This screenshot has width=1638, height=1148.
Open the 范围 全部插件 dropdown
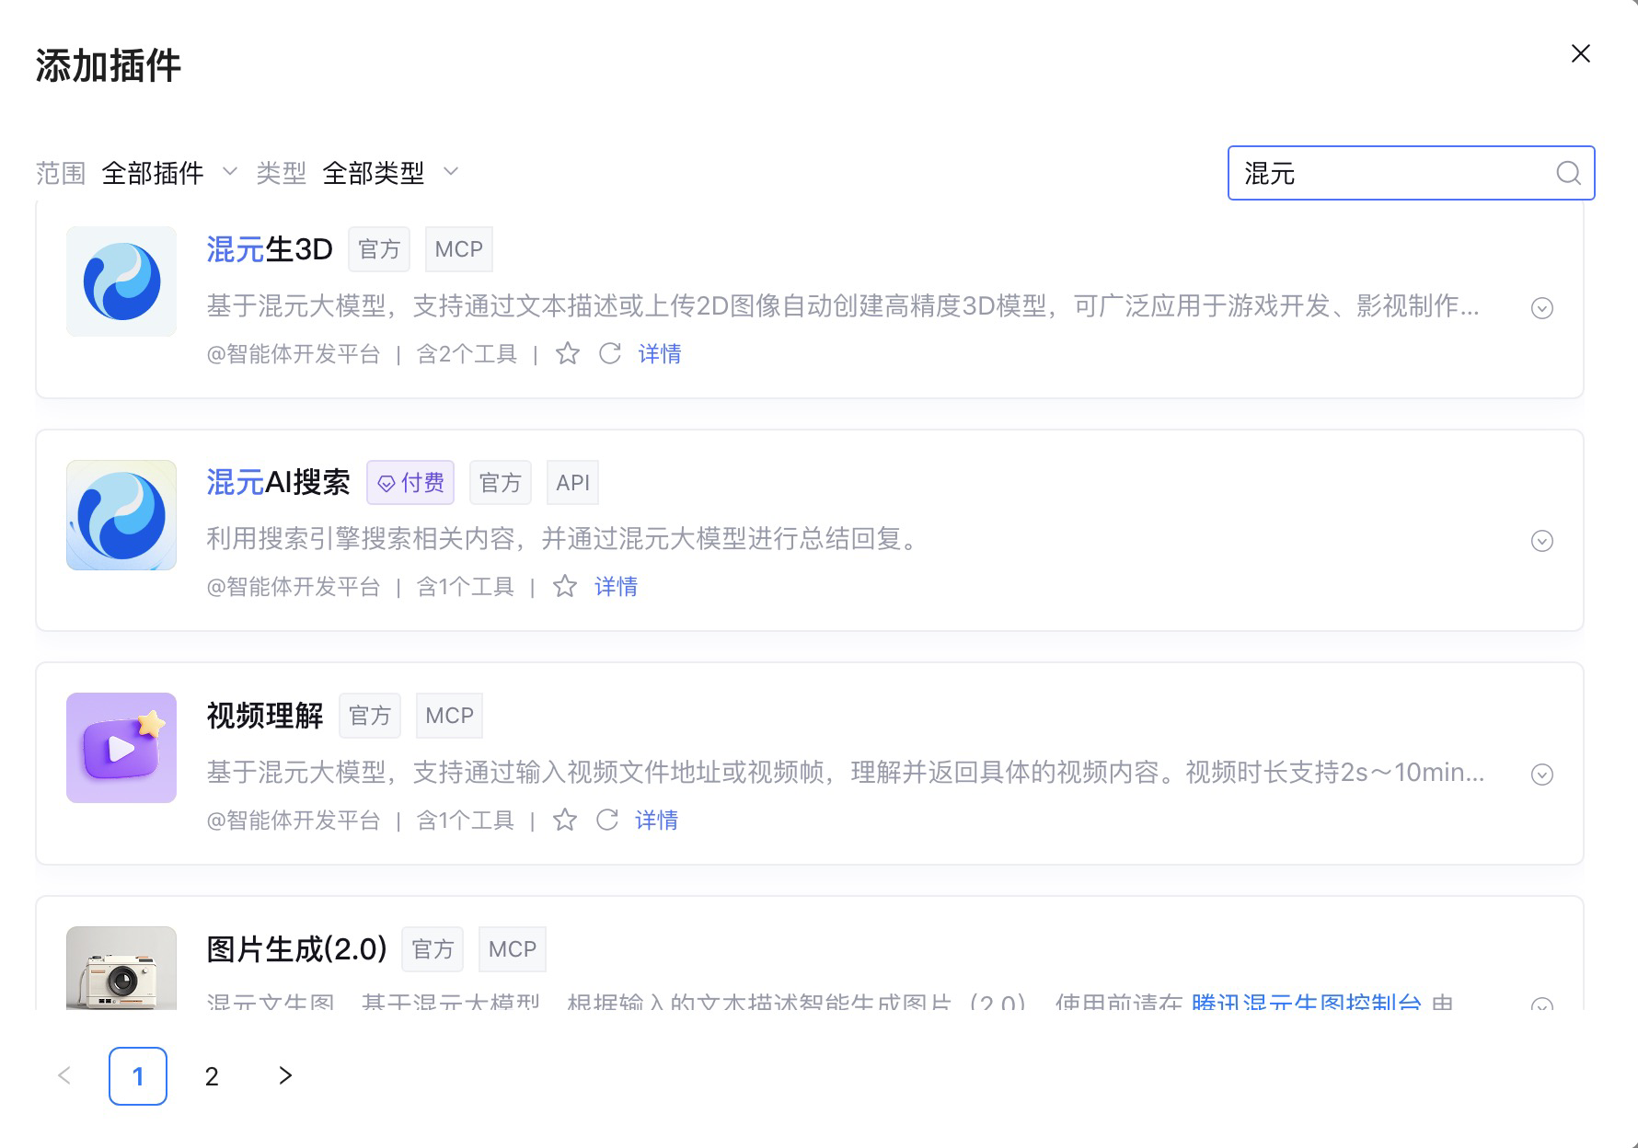[169, 172]
